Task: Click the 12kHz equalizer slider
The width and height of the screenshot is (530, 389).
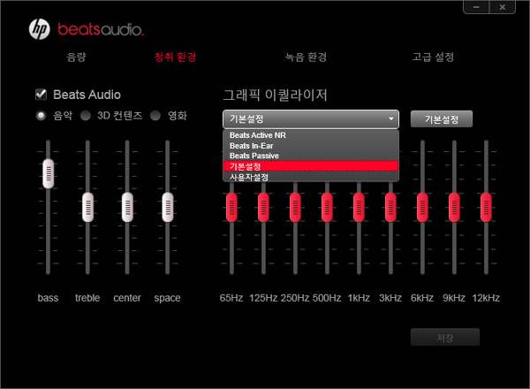Action: [486, 208]
